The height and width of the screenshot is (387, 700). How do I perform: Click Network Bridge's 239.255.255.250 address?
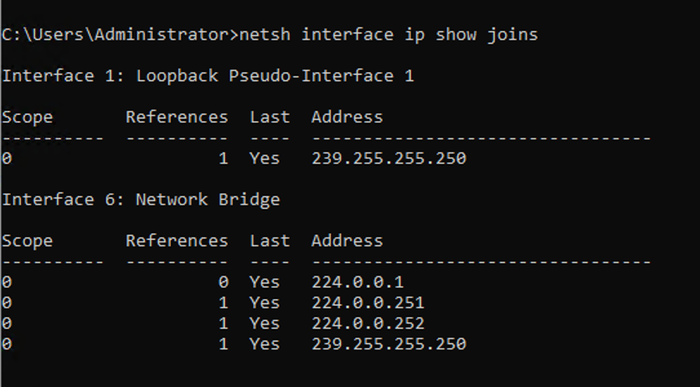pyautogui.click(x=388, y=344)
